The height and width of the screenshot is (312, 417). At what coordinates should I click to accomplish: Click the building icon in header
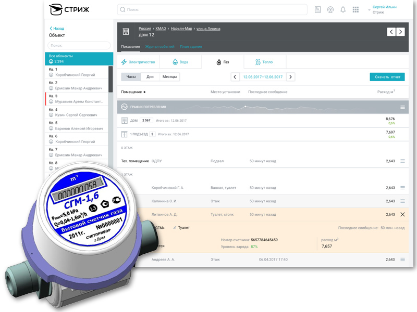click(126, 32)
